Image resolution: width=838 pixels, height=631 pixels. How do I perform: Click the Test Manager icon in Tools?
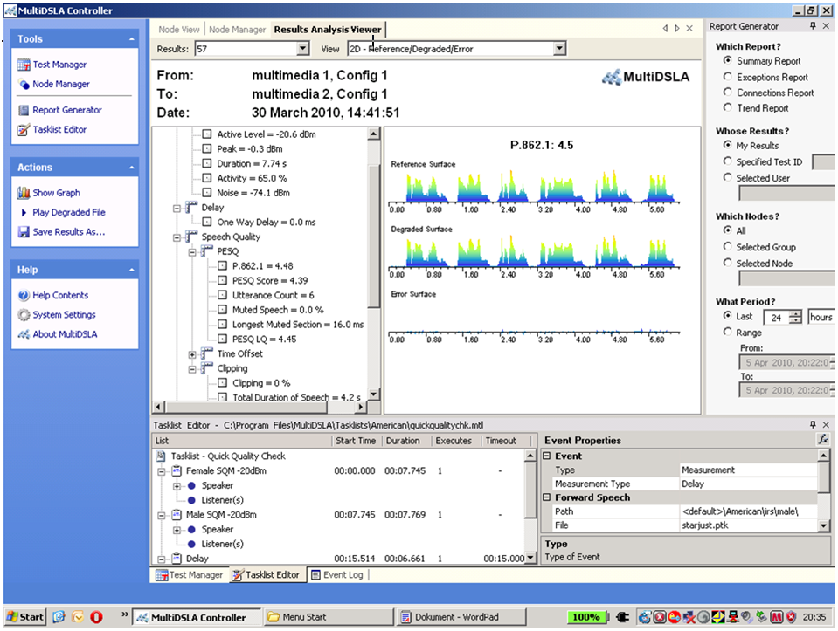24,65
